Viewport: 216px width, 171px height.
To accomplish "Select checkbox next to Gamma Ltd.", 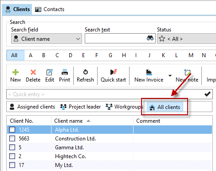I will (12, 148).
